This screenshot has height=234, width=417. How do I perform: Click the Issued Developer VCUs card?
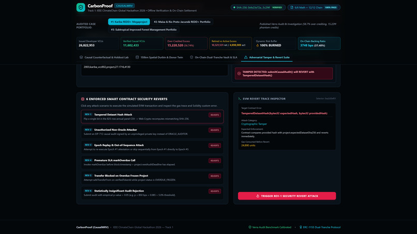click(x=98, y=43)
